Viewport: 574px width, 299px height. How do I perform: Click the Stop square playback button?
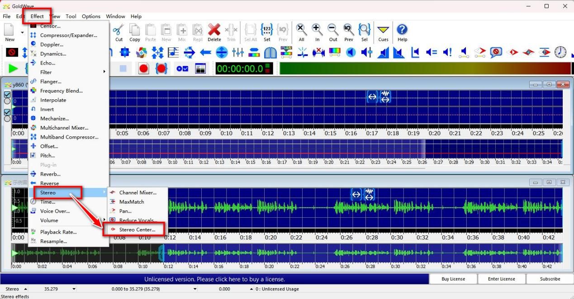pyautogui.click(x=123, y=69)
